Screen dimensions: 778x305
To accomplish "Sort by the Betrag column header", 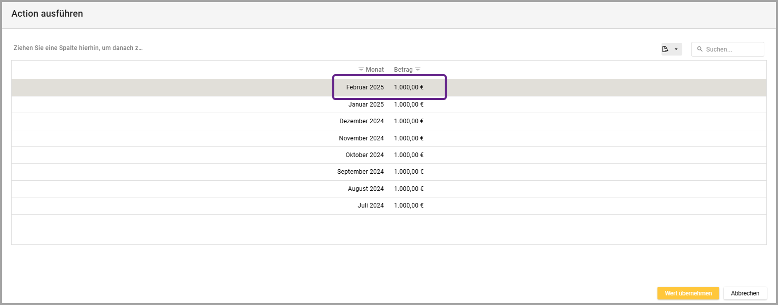I will (403, 69).
